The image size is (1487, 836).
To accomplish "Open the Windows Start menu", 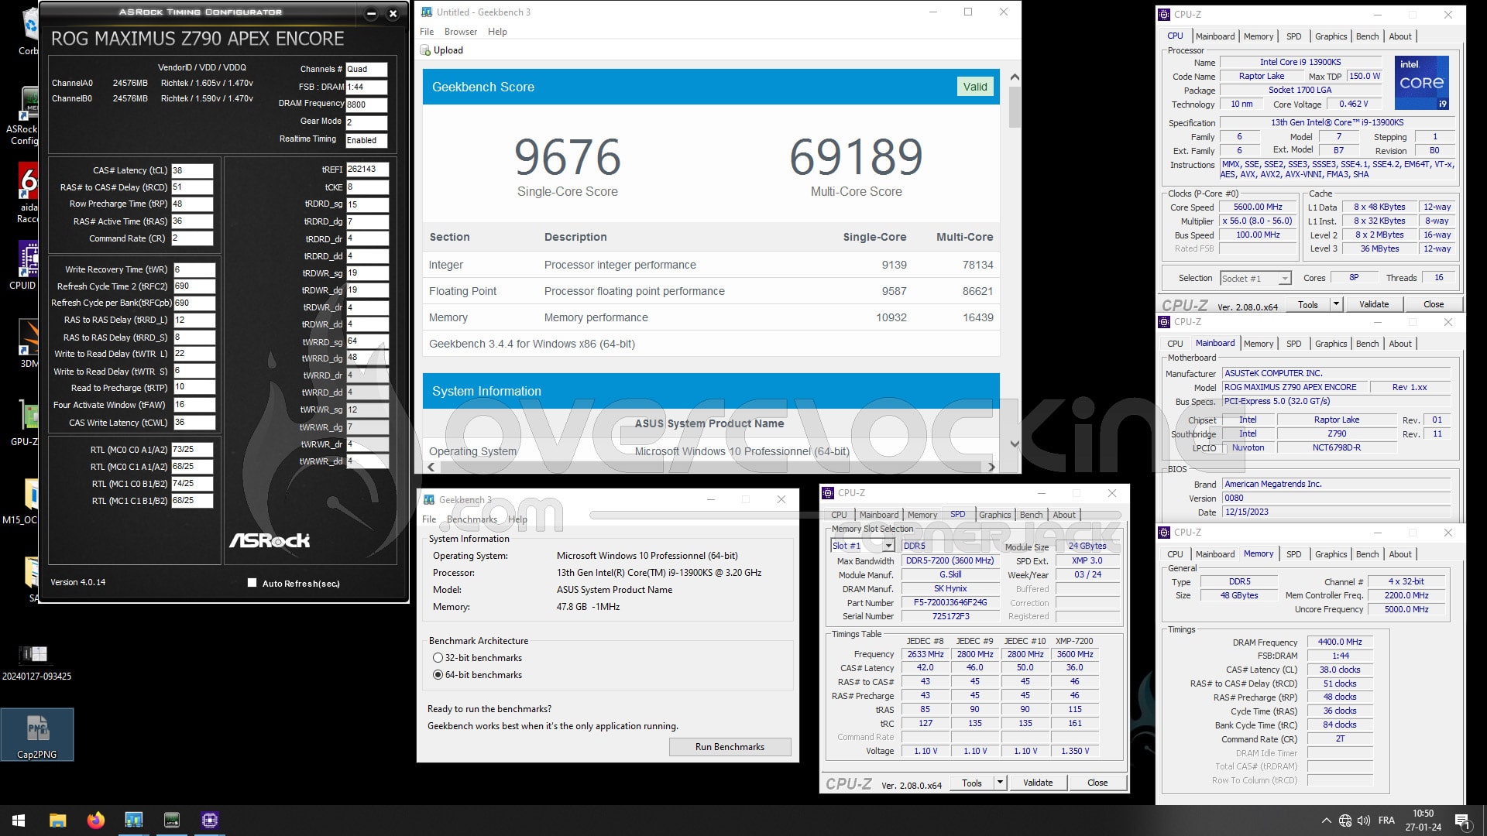I will (19, 821).
